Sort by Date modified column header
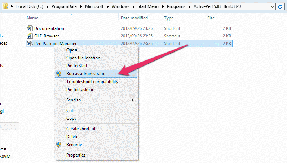The width and height of the screenshot is (287, 163). tap(134, 18)
